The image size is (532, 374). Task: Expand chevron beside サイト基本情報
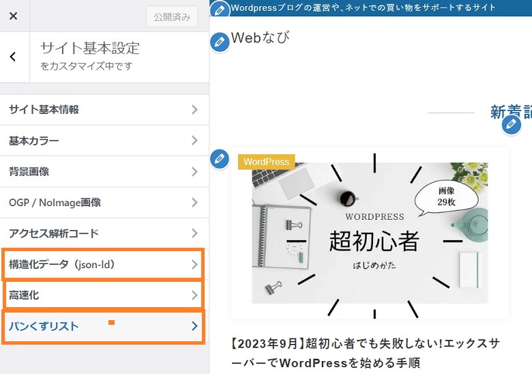tap(194, 110)
